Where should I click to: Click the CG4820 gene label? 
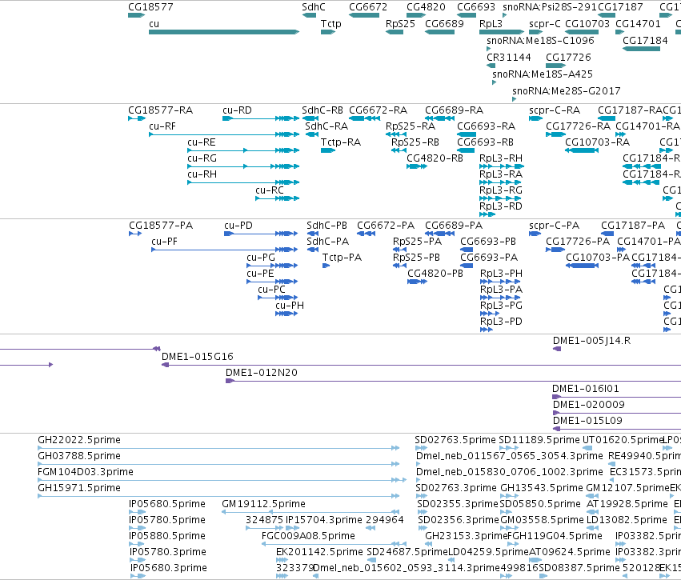click(426, 7)
